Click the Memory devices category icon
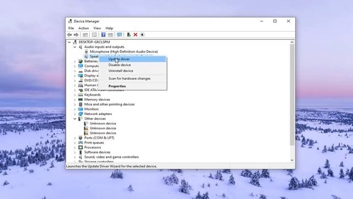Screen dimensions: 353x199 (x=81, y=99)
